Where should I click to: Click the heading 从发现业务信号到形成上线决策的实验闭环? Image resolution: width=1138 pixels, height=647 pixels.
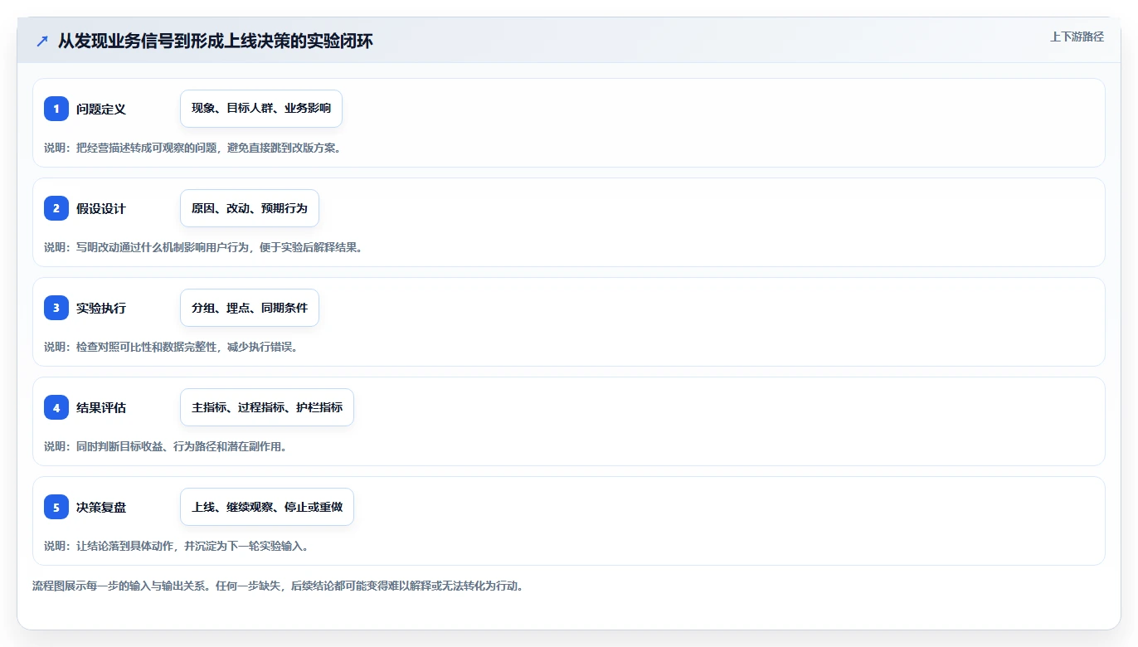pyautogui.click(x=216, y=41)
